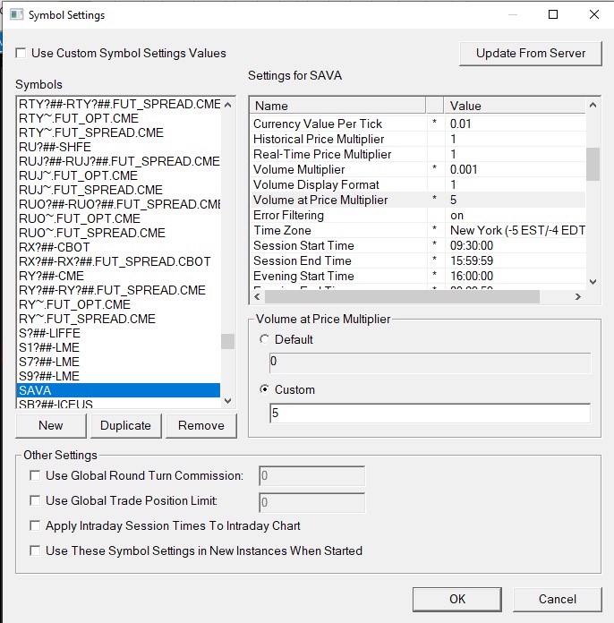Click settings table horizontal scroll left arrow
This screenshot has width=614, height=623.
click(x=257, y=297)
